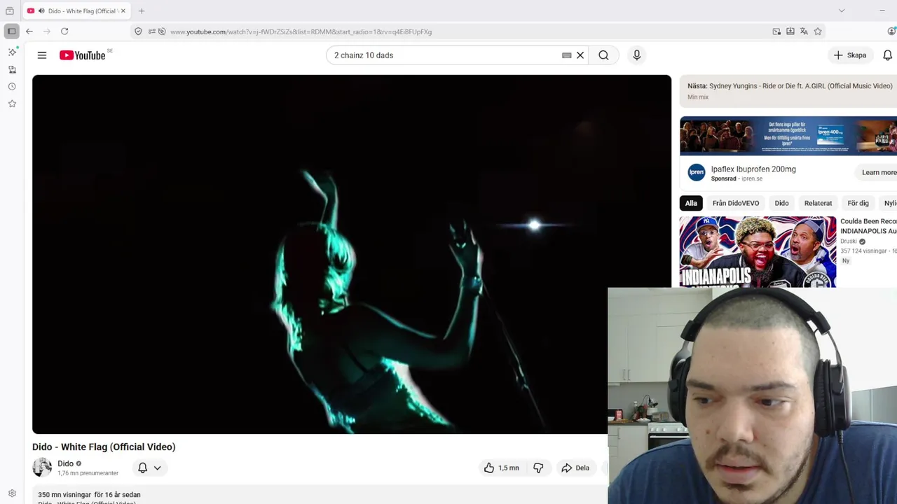Select the Dido filter chip
This screenshot has height=504, width=897.
point(781,203)
